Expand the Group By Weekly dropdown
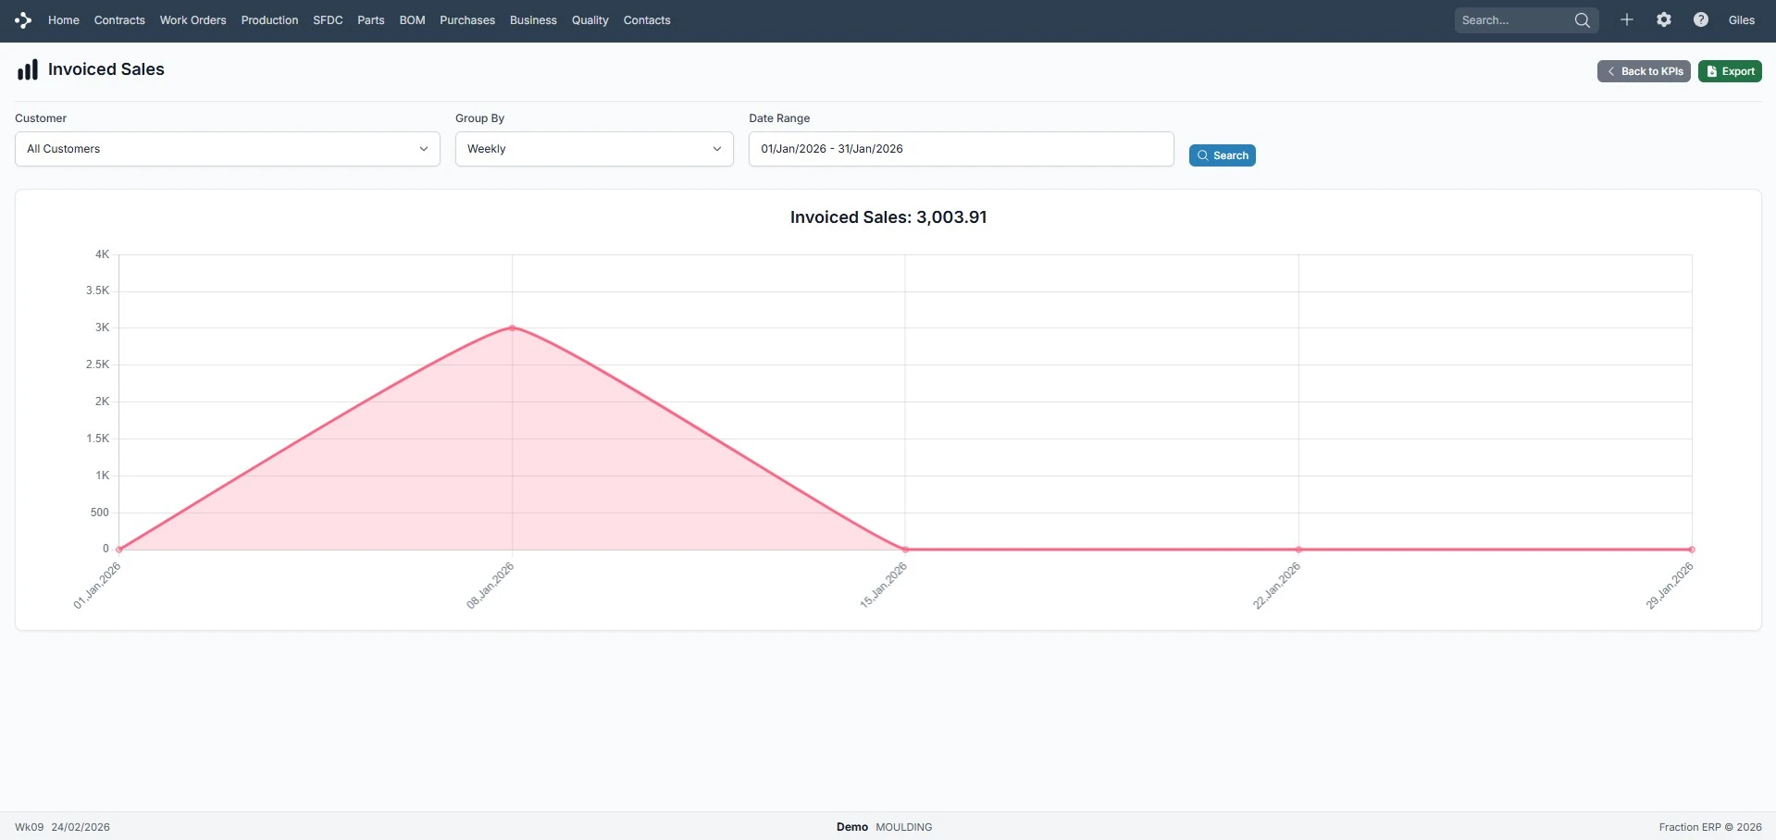 [x=593, y=149]
